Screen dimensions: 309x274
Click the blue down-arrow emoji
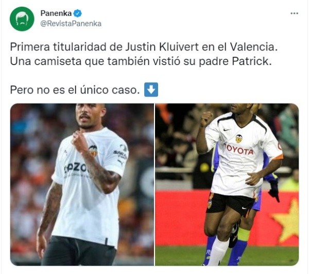click(151, 89)
